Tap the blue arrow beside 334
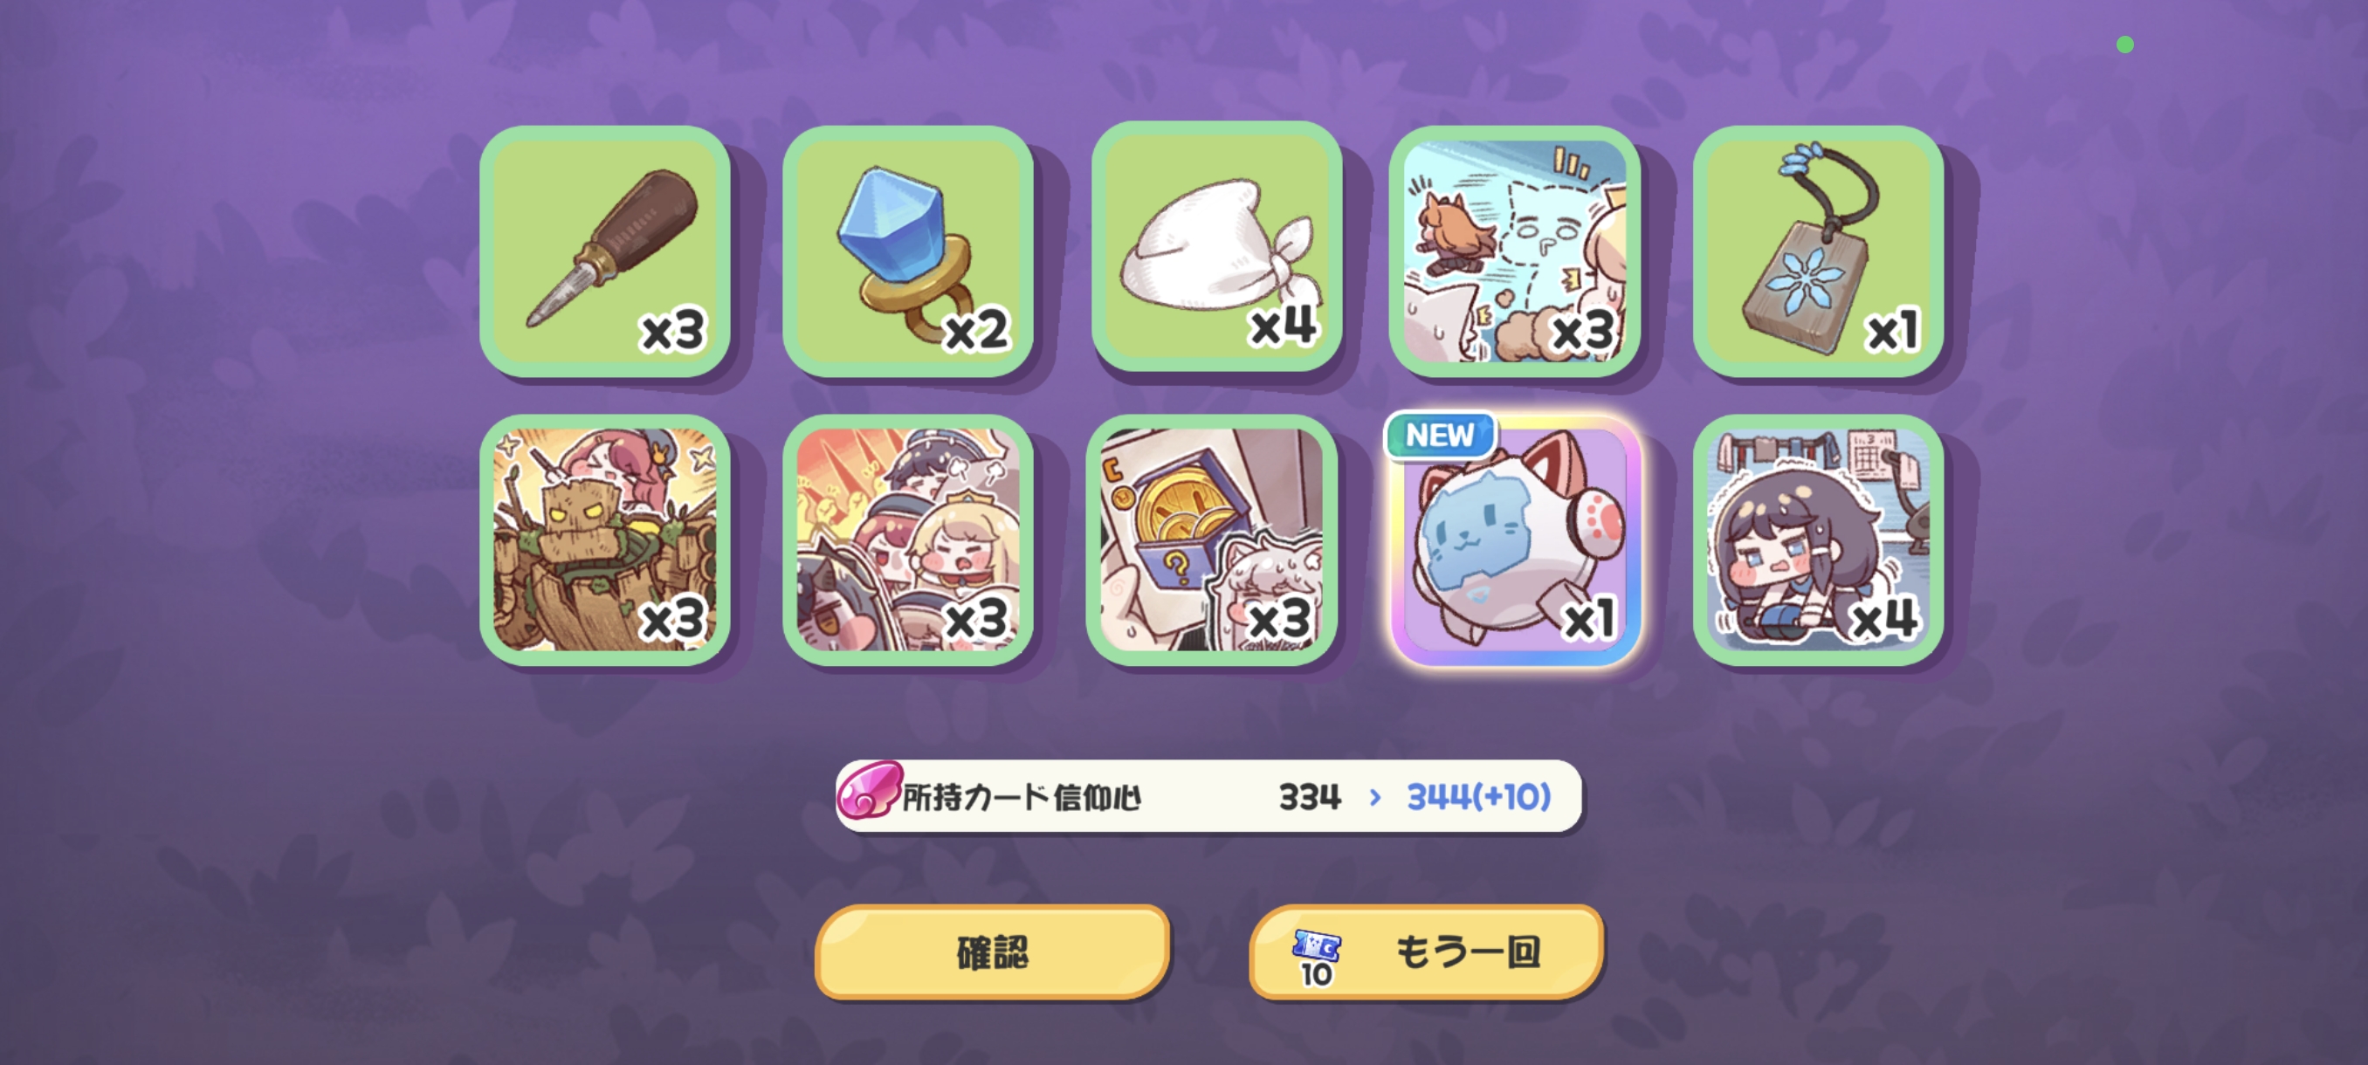This screenshot has width=2368, height=1065. point(1375,798)
